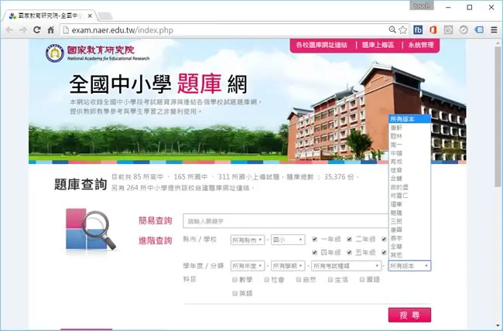Click the pink 搜尋 search button

409,315
